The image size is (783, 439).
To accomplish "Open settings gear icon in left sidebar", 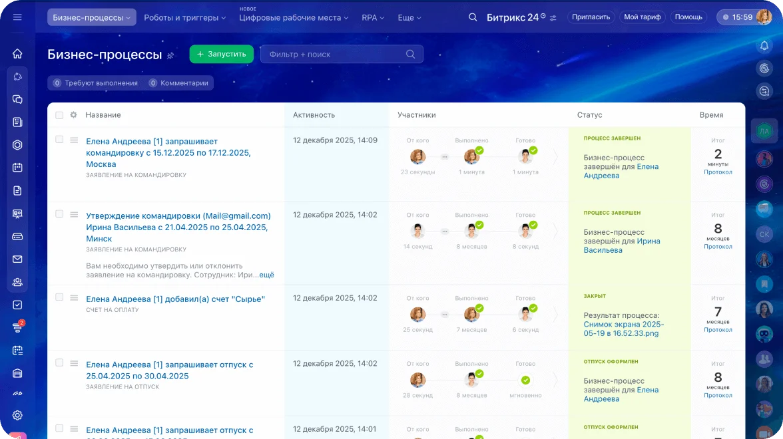I will click(17, 415).
